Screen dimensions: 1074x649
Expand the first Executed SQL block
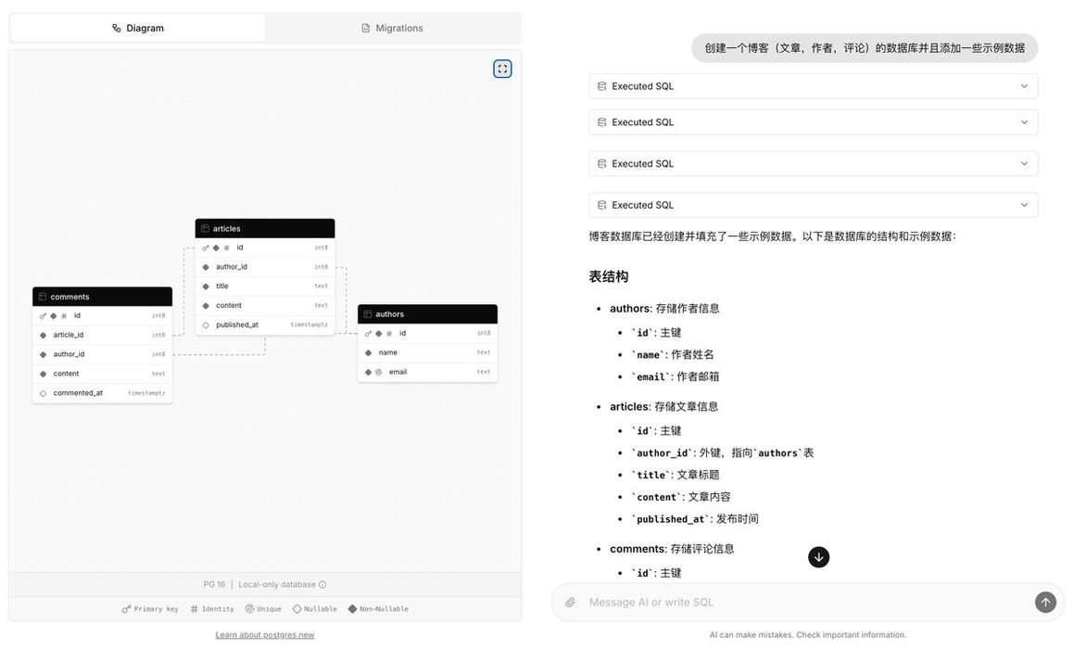point(813,86)
